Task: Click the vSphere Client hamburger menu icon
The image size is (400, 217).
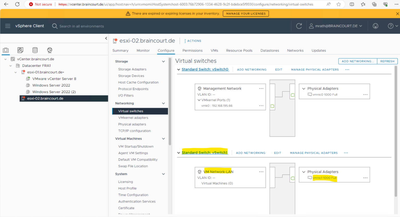Action: [x=8, y=26]
